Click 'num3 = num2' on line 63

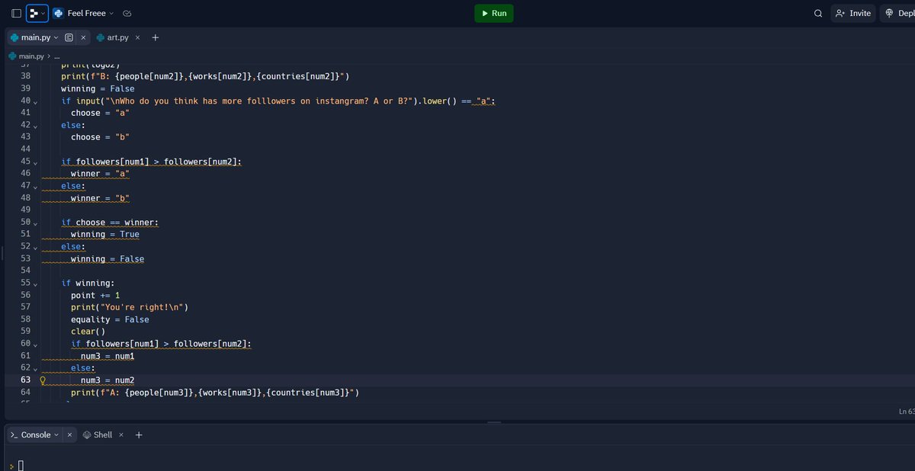(x=108, y=380)
